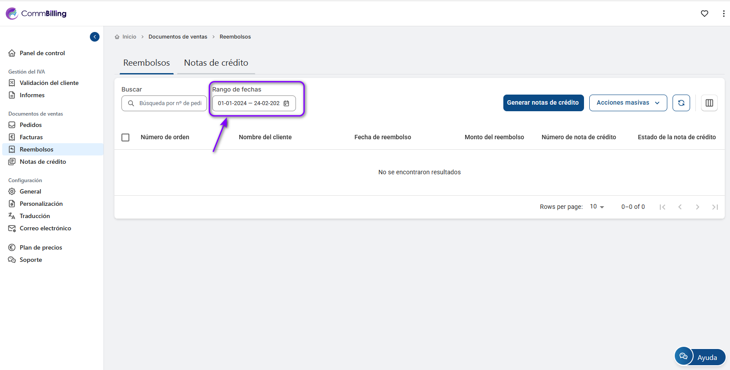Click the heart favorites icon
Viewport: 730px width, 370px height.
click(704, 14)
